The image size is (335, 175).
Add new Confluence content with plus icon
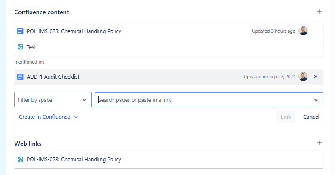coord(320,12)
